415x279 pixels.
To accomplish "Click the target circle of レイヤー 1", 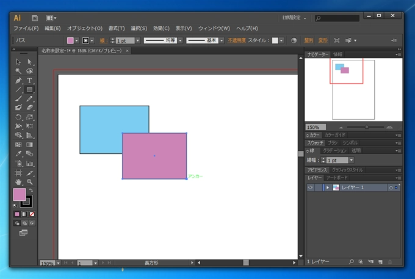I will [391, 187].
